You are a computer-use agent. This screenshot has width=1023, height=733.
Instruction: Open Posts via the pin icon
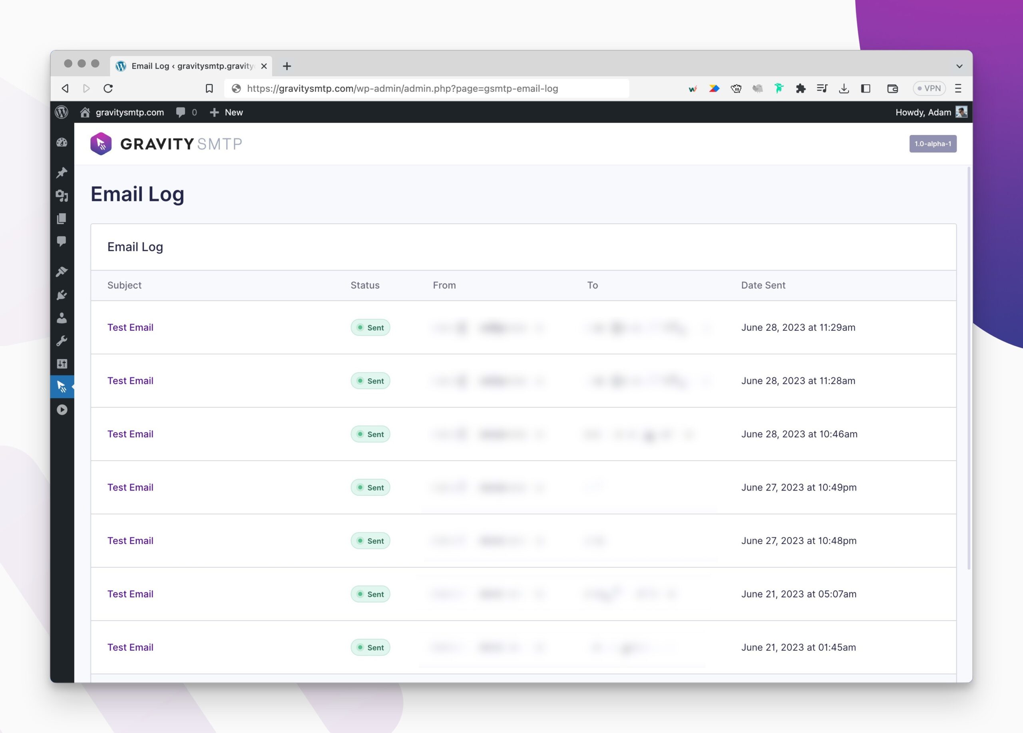(x=62, y=173)
